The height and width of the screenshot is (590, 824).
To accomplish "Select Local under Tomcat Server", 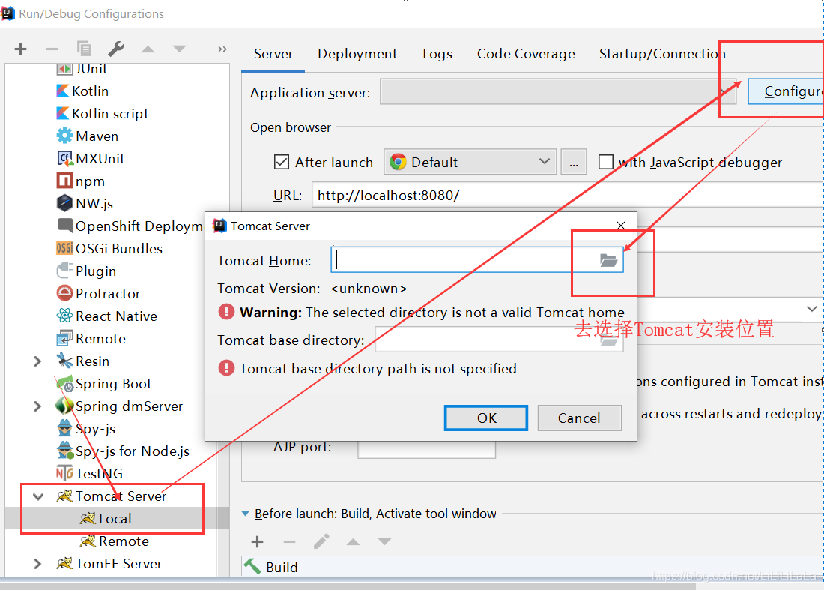I will [x=106, y=519].
